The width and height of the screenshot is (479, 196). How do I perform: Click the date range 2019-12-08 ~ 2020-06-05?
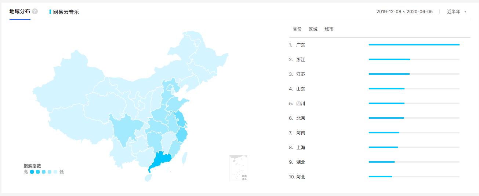tap(404, 12)
